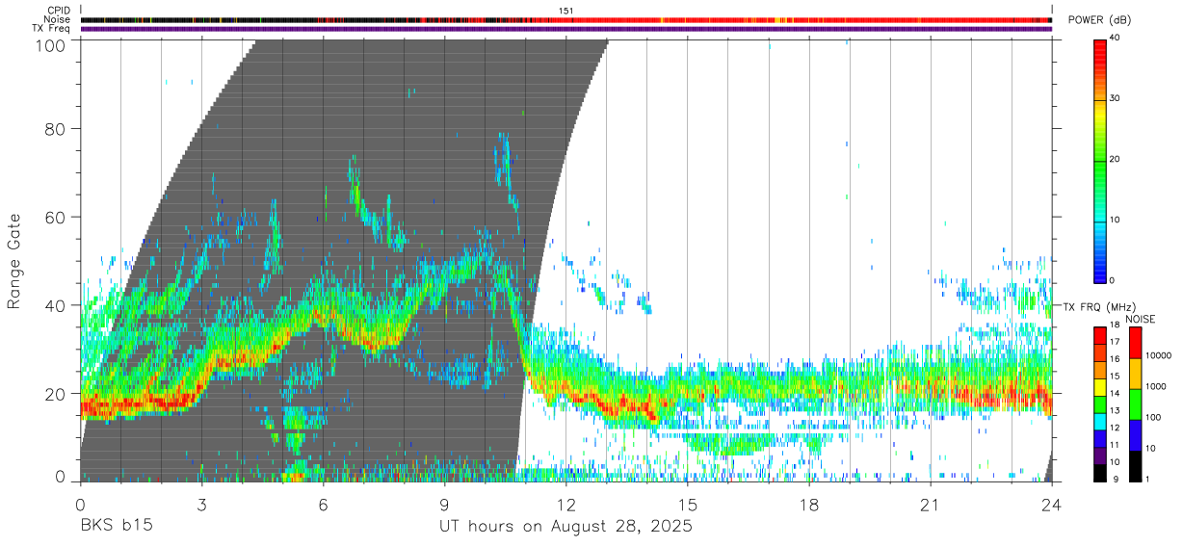Click the CPID value '151'
1183x546 pixels.
[566, 11]
